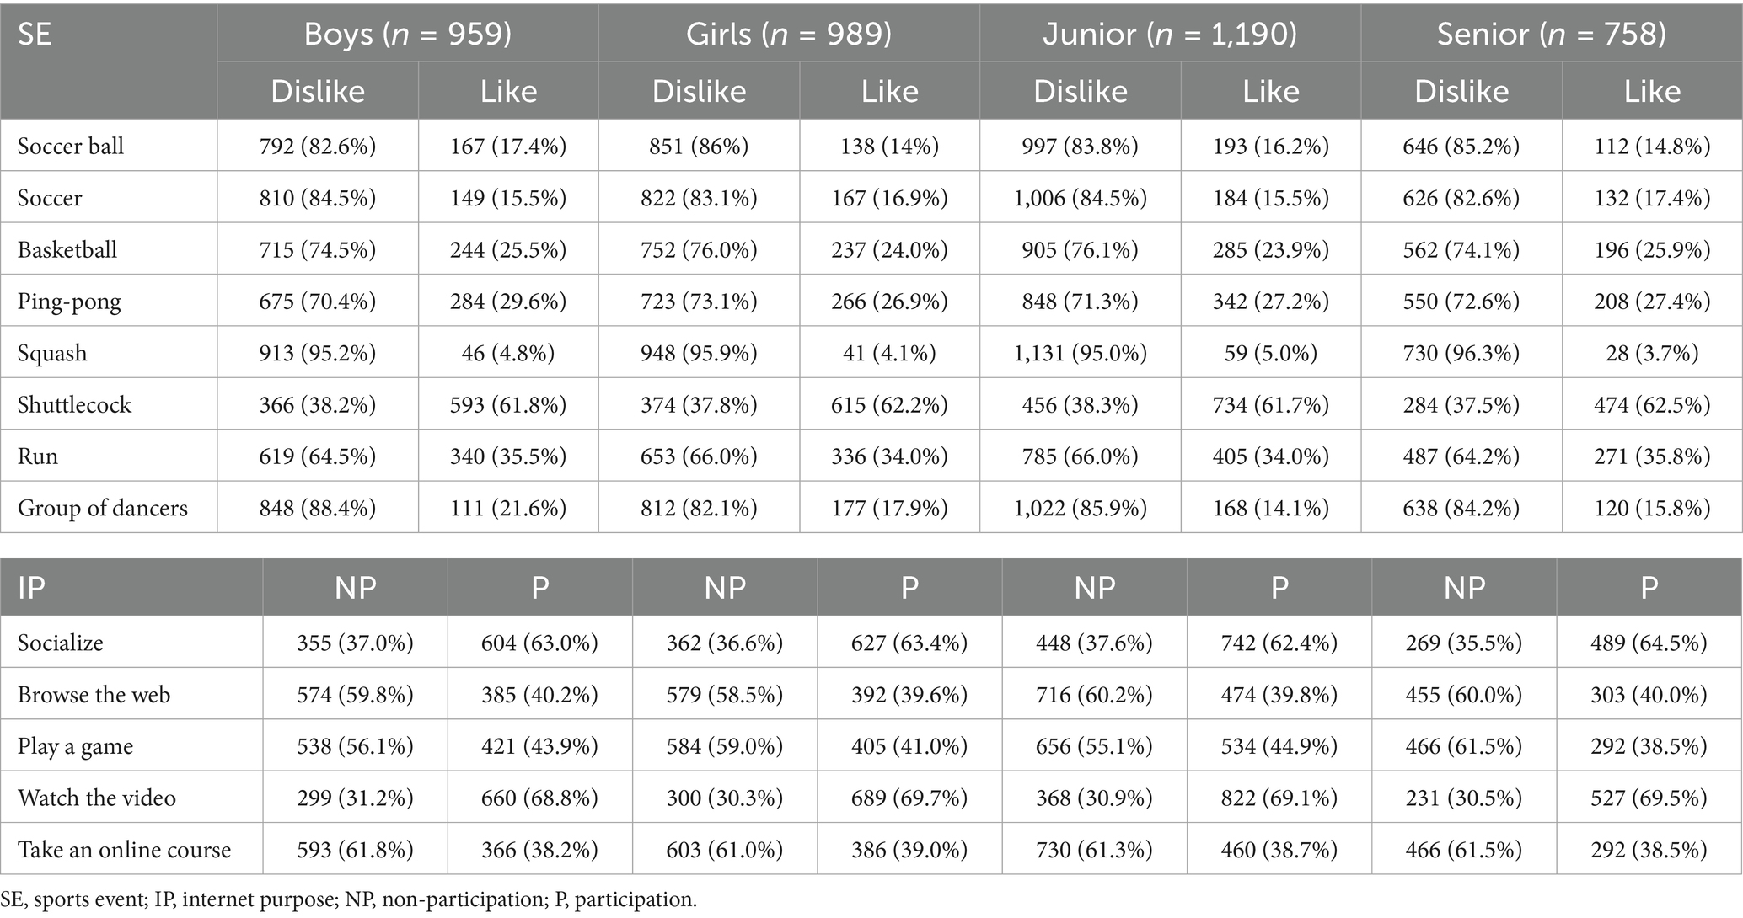Click the cell 527 (69.5%)
The height and width of the screenshot is (918, 1743).
1649,798
